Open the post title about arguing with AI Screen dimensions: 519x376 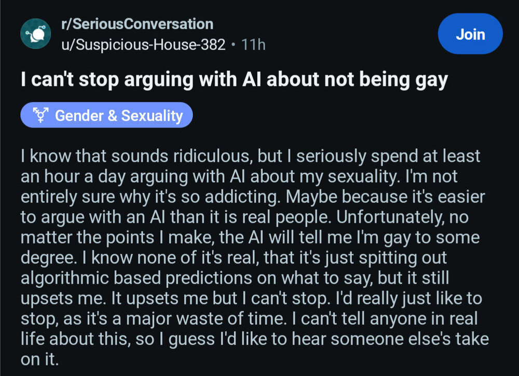pyautogui.click(x=234, y=81)
